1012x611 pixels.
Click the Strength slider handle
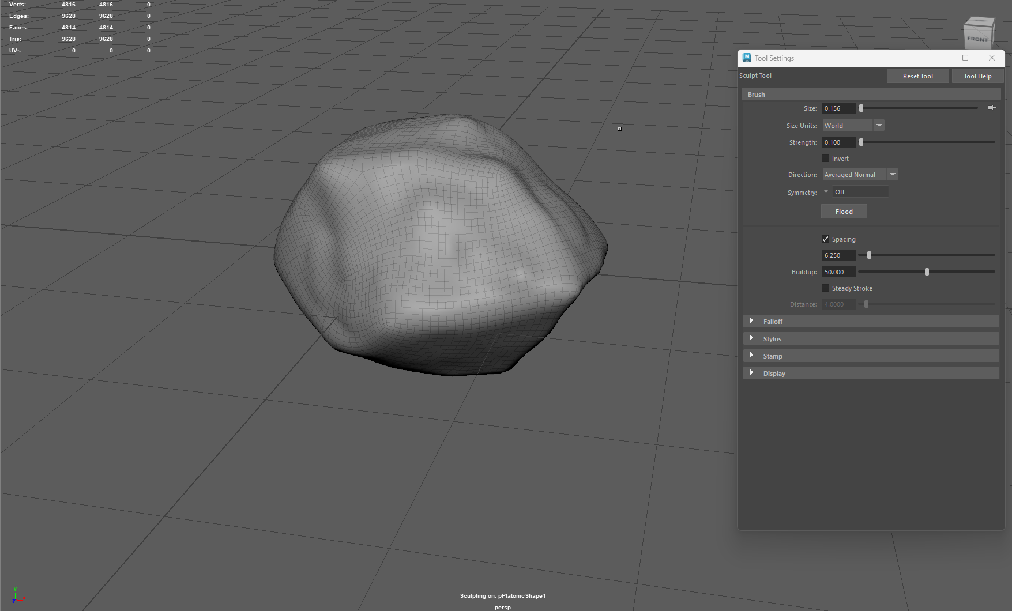tap(861, 142)
